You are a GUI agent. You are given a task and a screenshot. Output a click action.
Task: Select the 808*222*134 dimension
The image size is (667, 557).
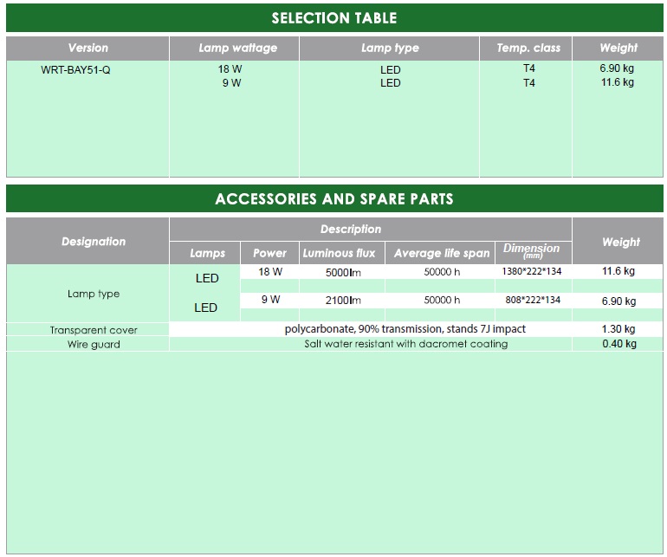click(x=533, y=300)
